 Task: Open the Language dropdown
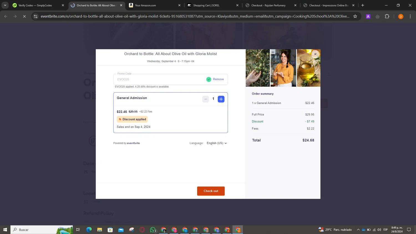217,143
